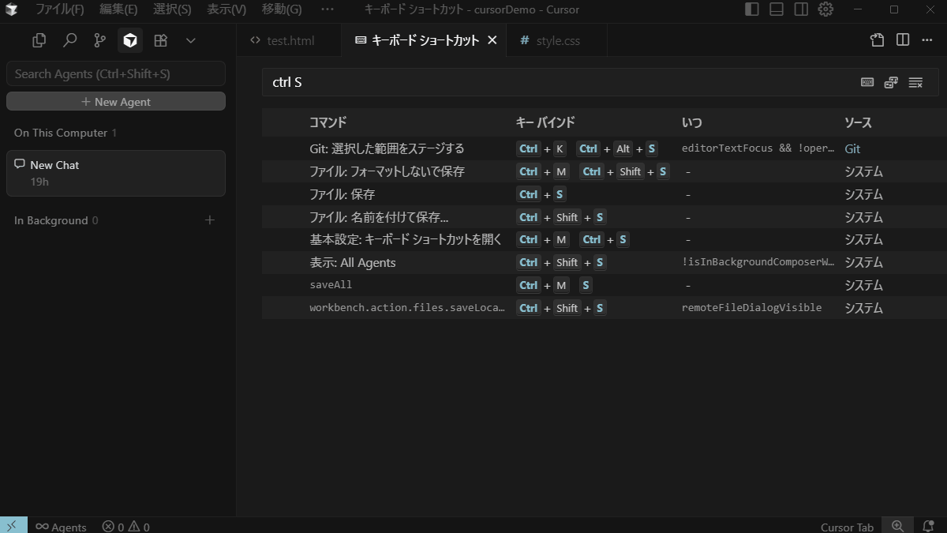Image resolution: width=947 pixels, height=533 pixels.
Task: Select Git: 選択した範囲をステージする row
Action: (605, 148)
